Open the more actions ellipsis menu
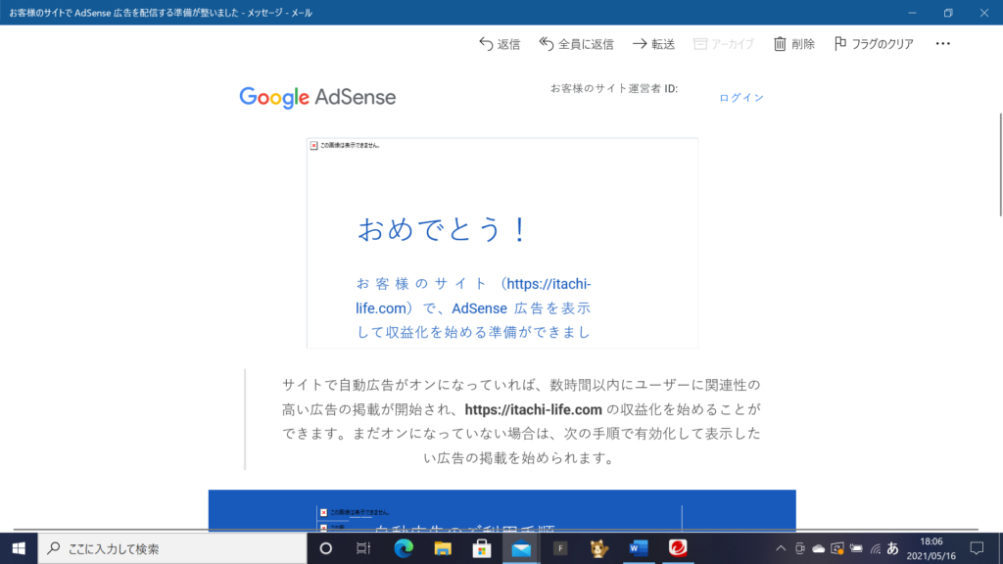Image resolution: width=1003 pixels, height=564 pixels. coord(943,43)
